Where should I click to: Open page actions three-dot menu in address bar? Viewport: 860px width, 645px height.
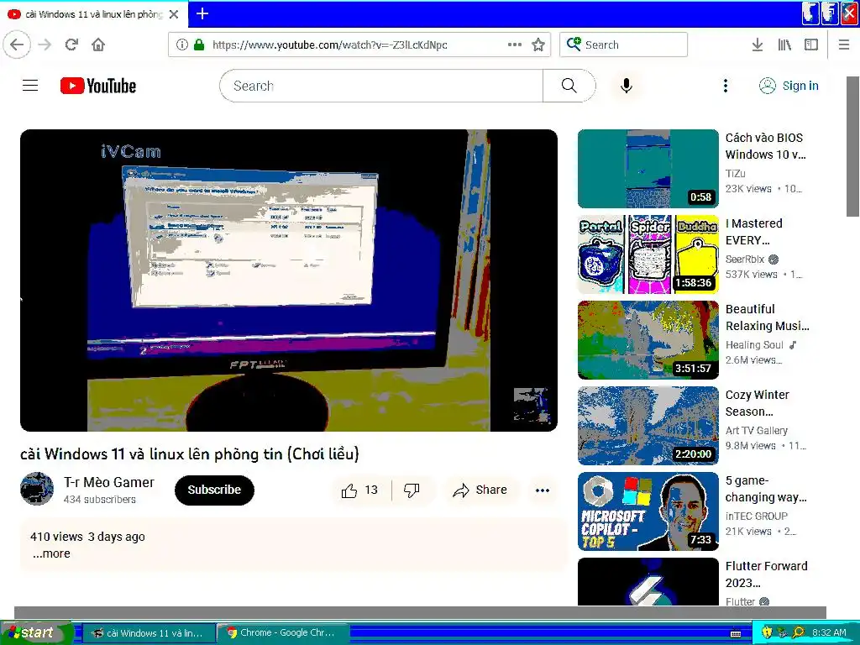coord(515,45)
